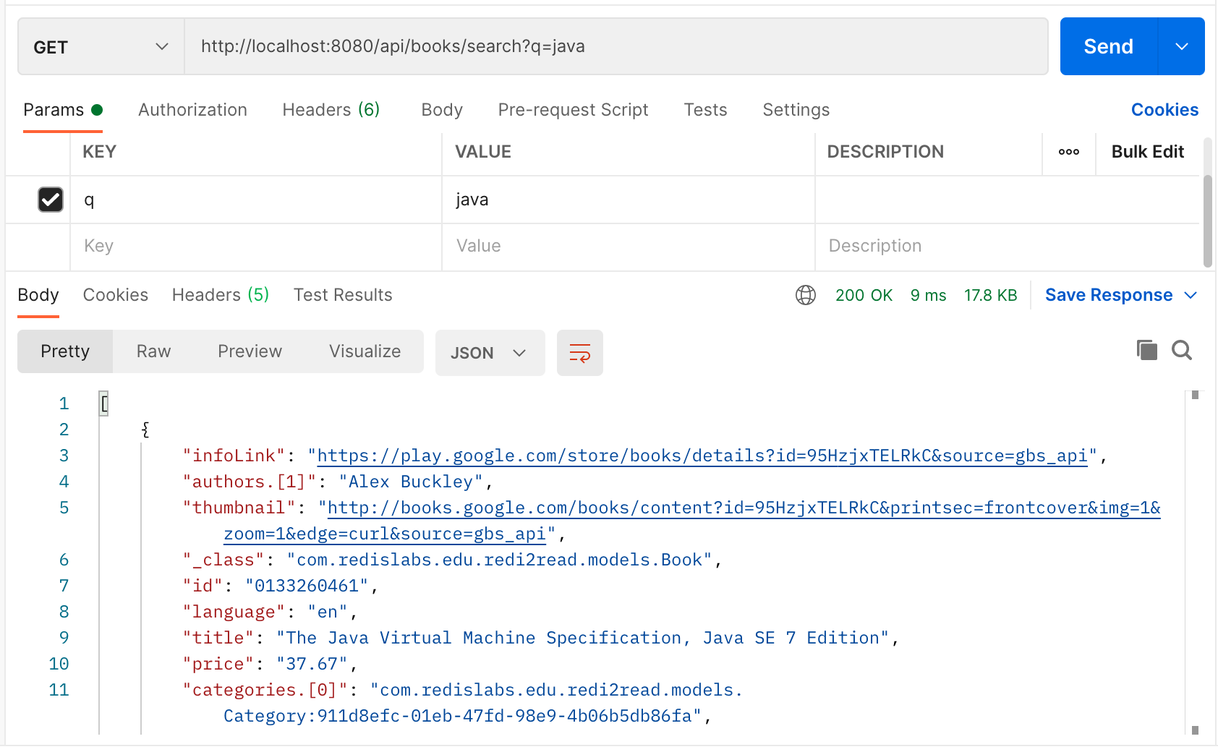
Task: Click the KEY column header
Action: click(100, 152)
